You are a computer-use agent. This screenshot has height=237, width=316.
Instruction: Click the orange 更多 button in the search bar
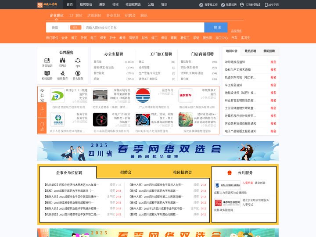point(75,27)
